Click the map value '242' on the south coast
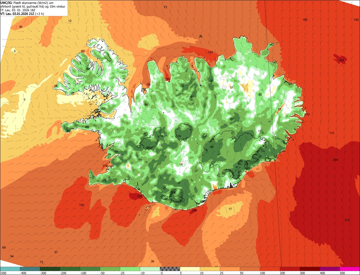 pyautogui.click(x=195, y=210)
